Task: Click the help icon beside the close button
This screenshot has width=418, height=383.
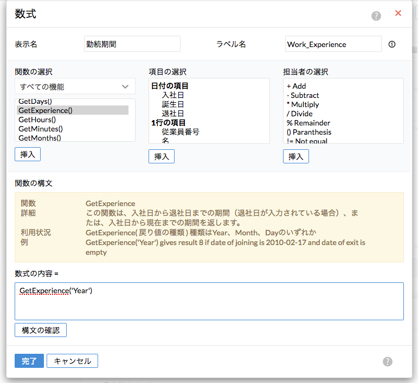Action: pos(376,16)
